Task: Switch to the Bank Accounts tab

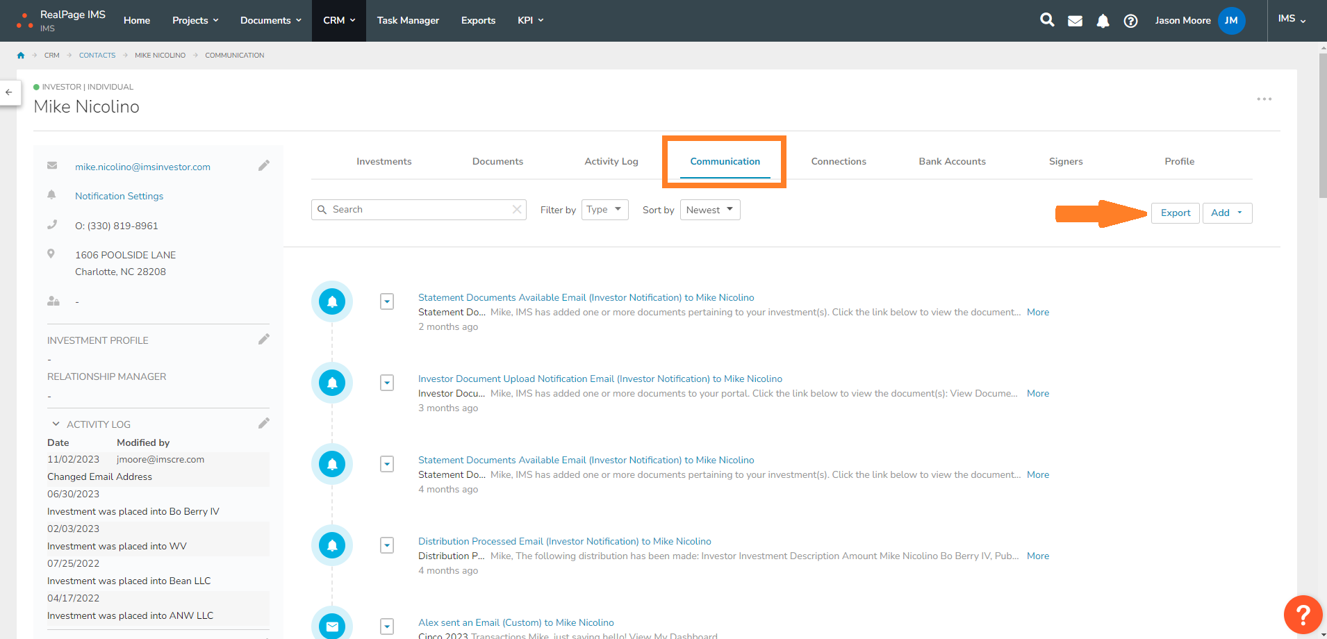Action: [x=952, y=161]
